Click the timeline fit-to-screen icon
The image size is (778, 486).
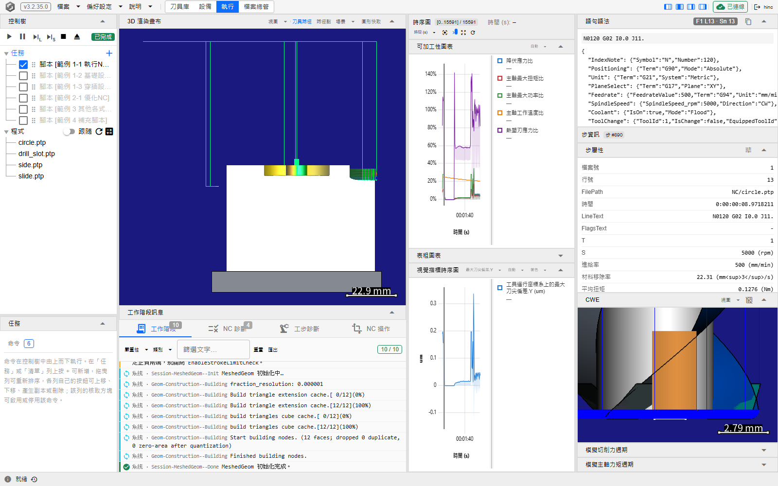(463, 33)
